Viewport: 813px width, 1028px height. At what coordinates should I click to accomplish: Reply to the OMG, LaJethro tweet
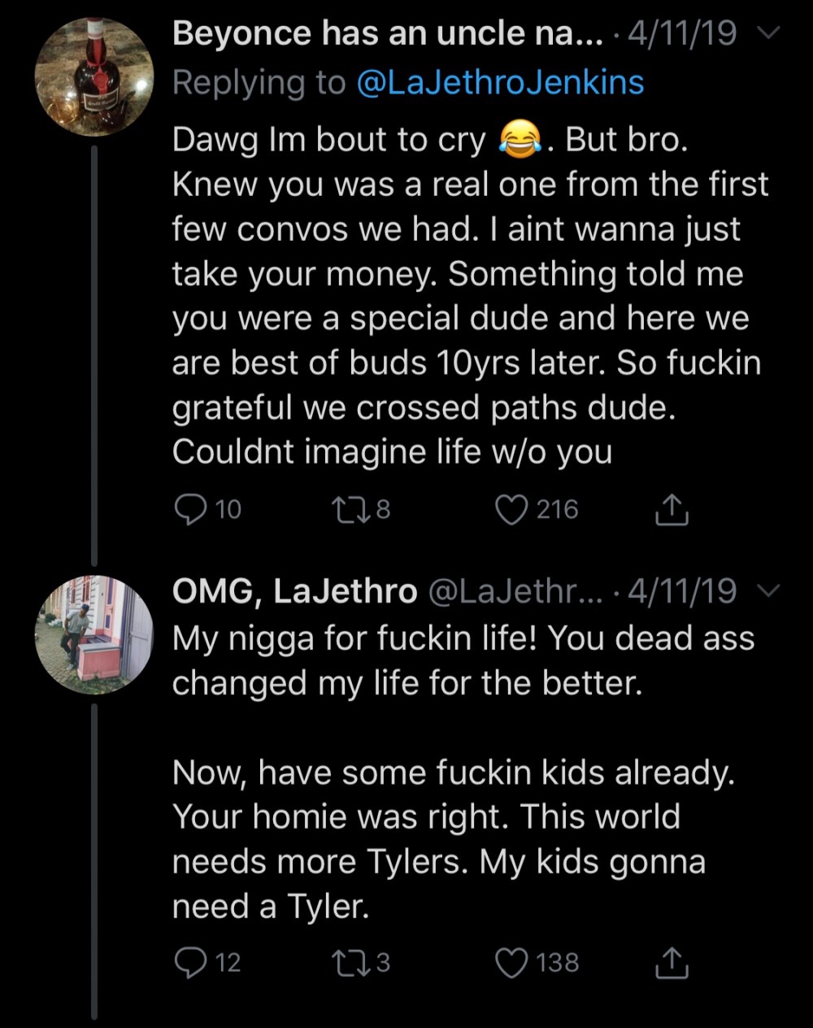tap(191, 963)
